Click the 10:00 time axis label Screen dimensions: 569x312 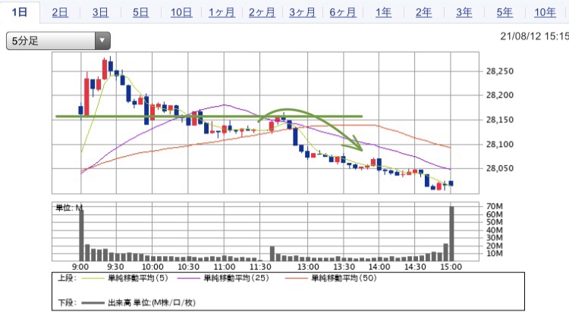coord(152,267)
